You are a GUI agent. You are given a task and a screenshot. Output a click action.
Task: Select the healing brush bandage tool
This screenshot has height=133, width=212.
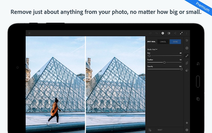[x=187, y=56]
